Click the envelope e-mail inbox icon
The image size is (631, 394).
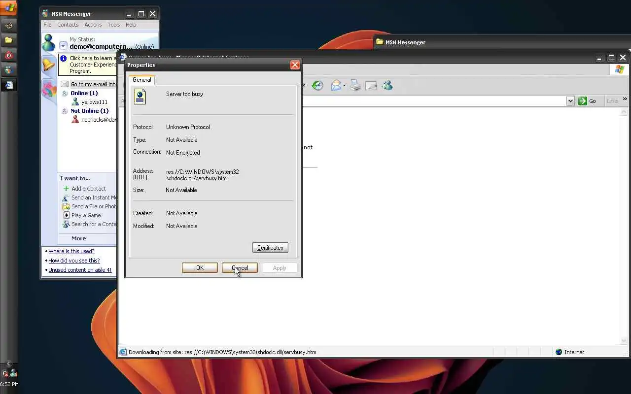tap(65, 84)
